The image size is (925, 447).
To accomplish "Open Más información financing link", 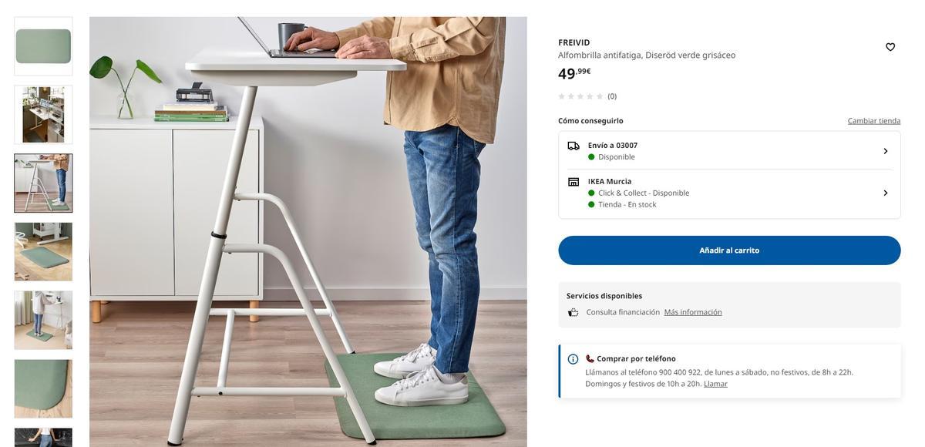I will (693, 312).
